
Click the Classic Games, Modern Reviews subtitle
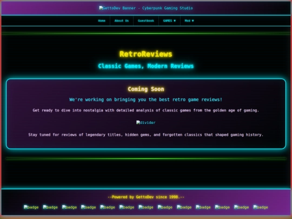pyautogui.click(x=146, y=66)
